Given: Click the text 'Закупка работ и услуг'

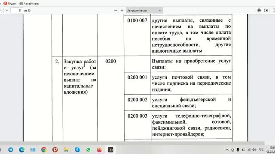Looking at the screenshot, I should tap(80, 65).
